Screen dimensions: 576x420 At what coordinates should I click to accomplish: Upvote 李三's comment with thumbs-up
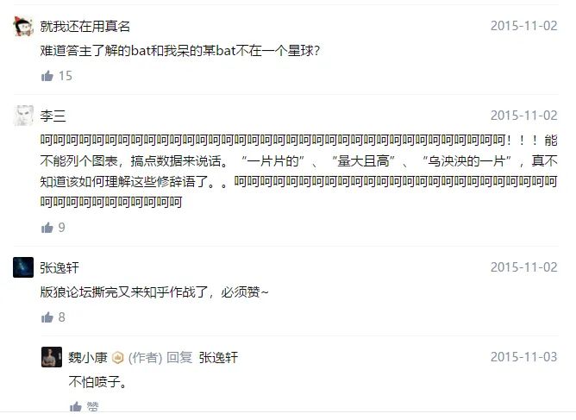pyautogui.click(x=47, y=228)
